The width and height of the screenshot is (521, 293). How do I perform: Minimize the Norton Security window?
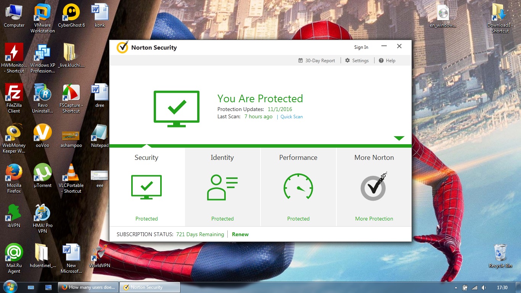(384, 46)
